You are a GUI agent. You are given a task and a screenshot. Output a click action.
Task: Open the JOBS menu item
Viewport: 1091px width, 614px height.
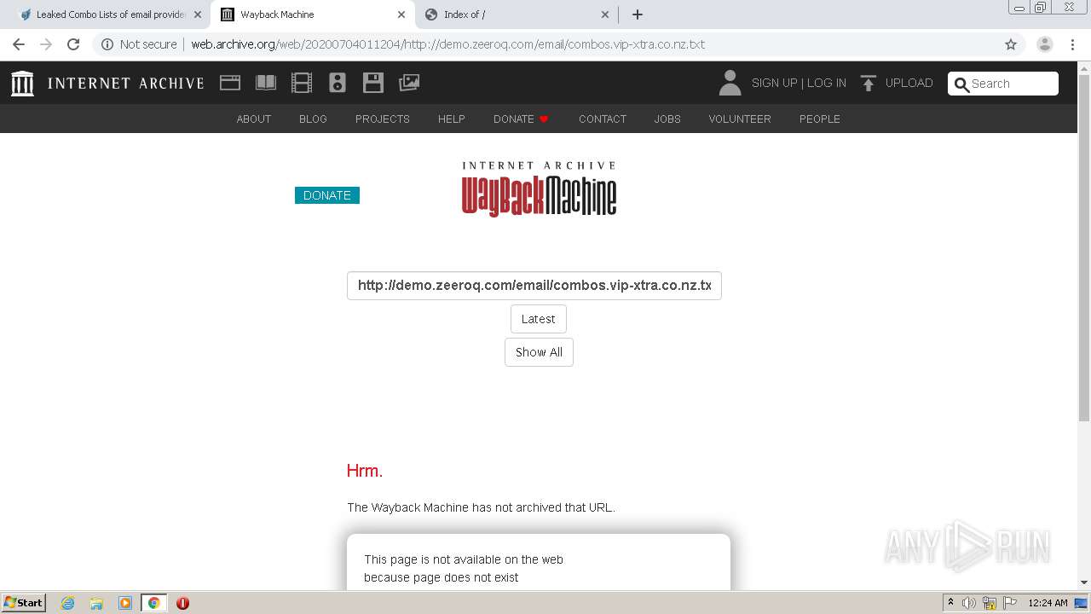tap(667, 119)
